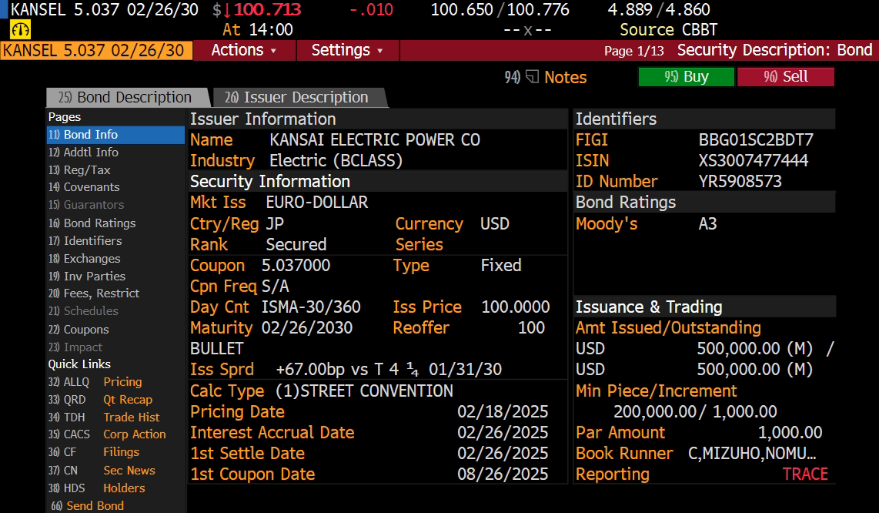879x513 pixels.
Task: Select the Bond Info page
Action: tap(115, 135)
